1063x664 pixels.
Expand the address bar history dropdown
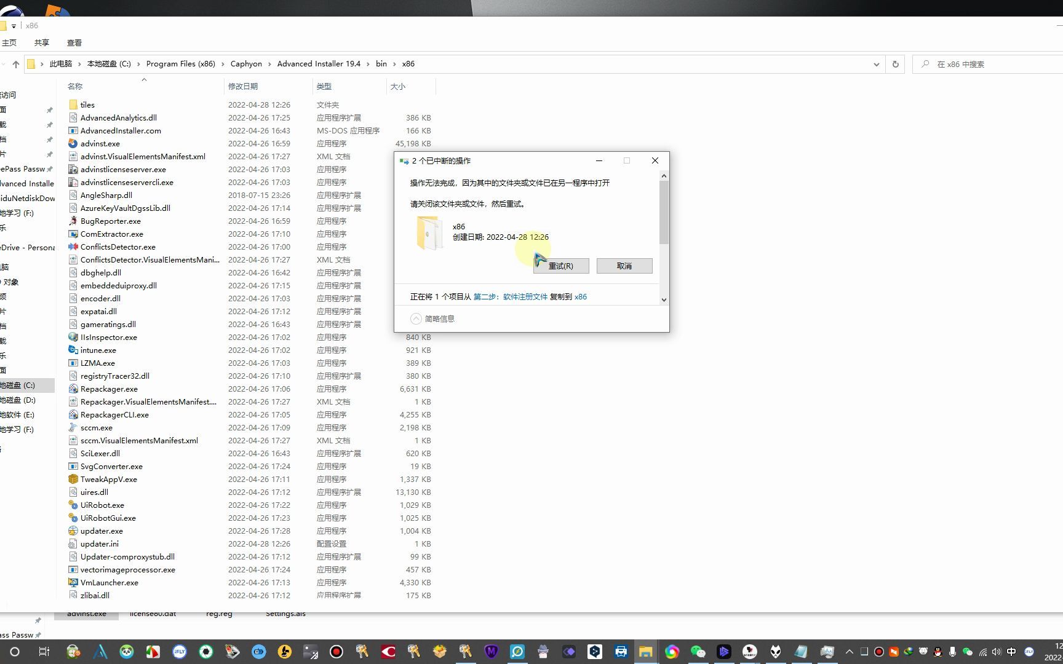coord(877,64)
